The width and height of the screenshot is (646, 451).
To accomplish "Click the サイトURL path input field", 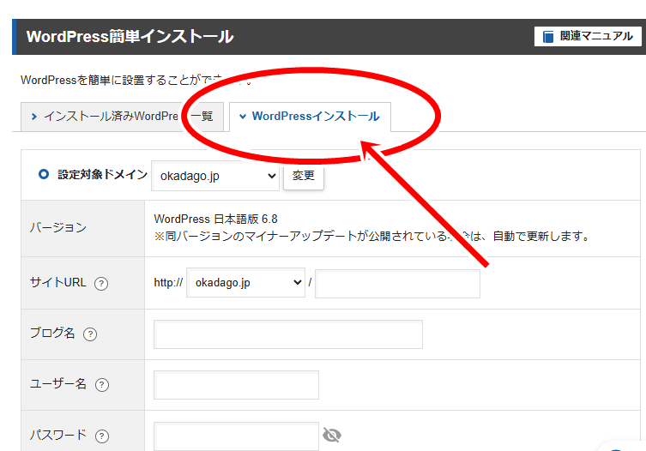I will 397,283.
